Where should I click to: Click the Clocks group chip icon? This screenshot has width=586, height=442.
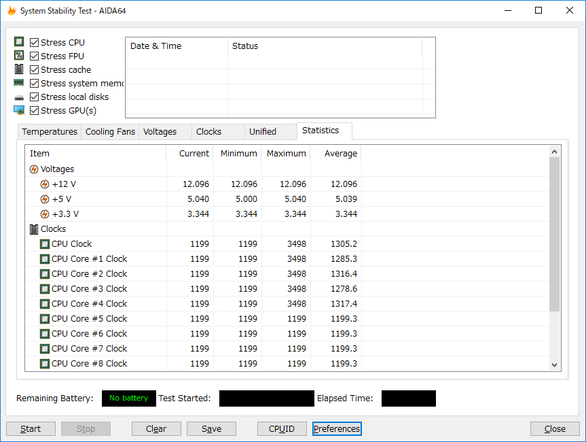[x=34, y=229]
